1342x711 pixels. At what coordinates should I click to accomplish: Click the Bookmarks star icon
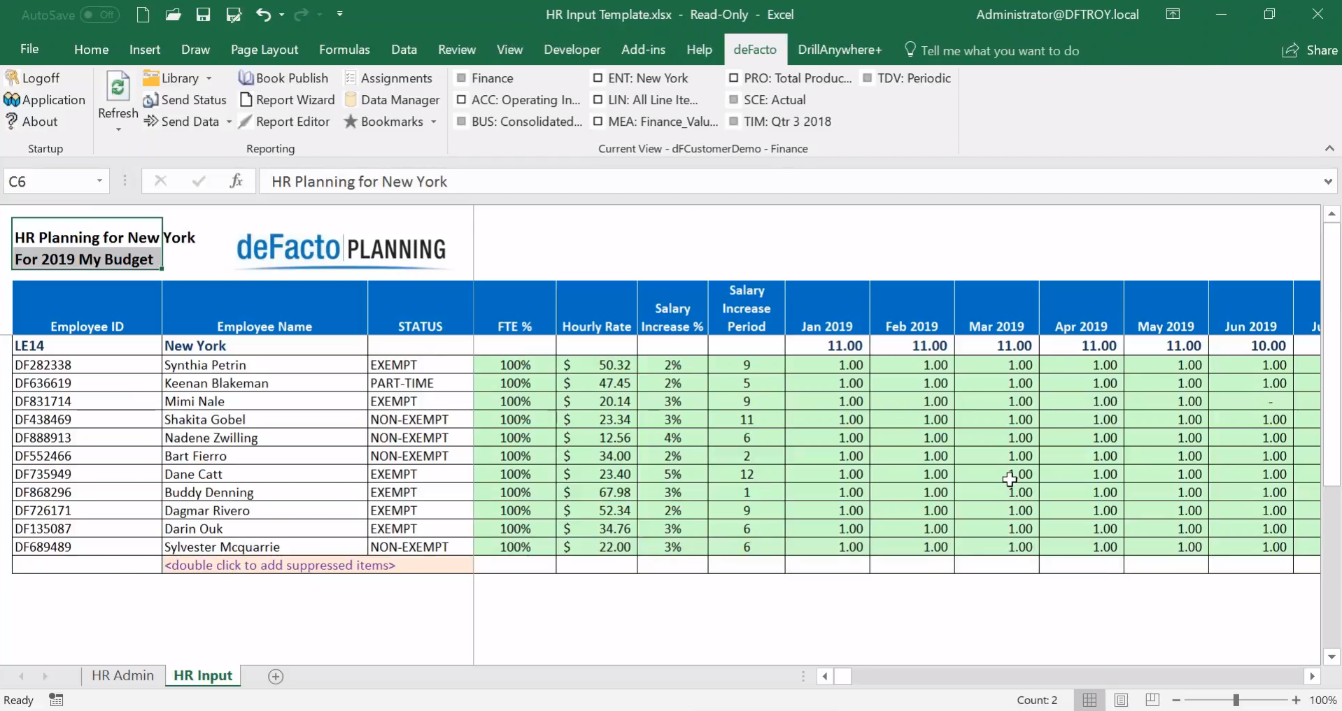(351, 122)
